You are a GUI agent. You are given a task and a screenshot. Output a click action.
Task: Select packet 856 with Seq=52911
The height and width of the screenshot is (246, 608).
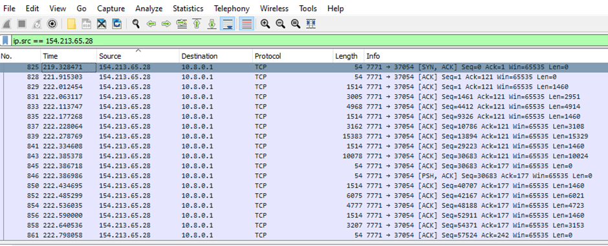(x=304, y=216)
